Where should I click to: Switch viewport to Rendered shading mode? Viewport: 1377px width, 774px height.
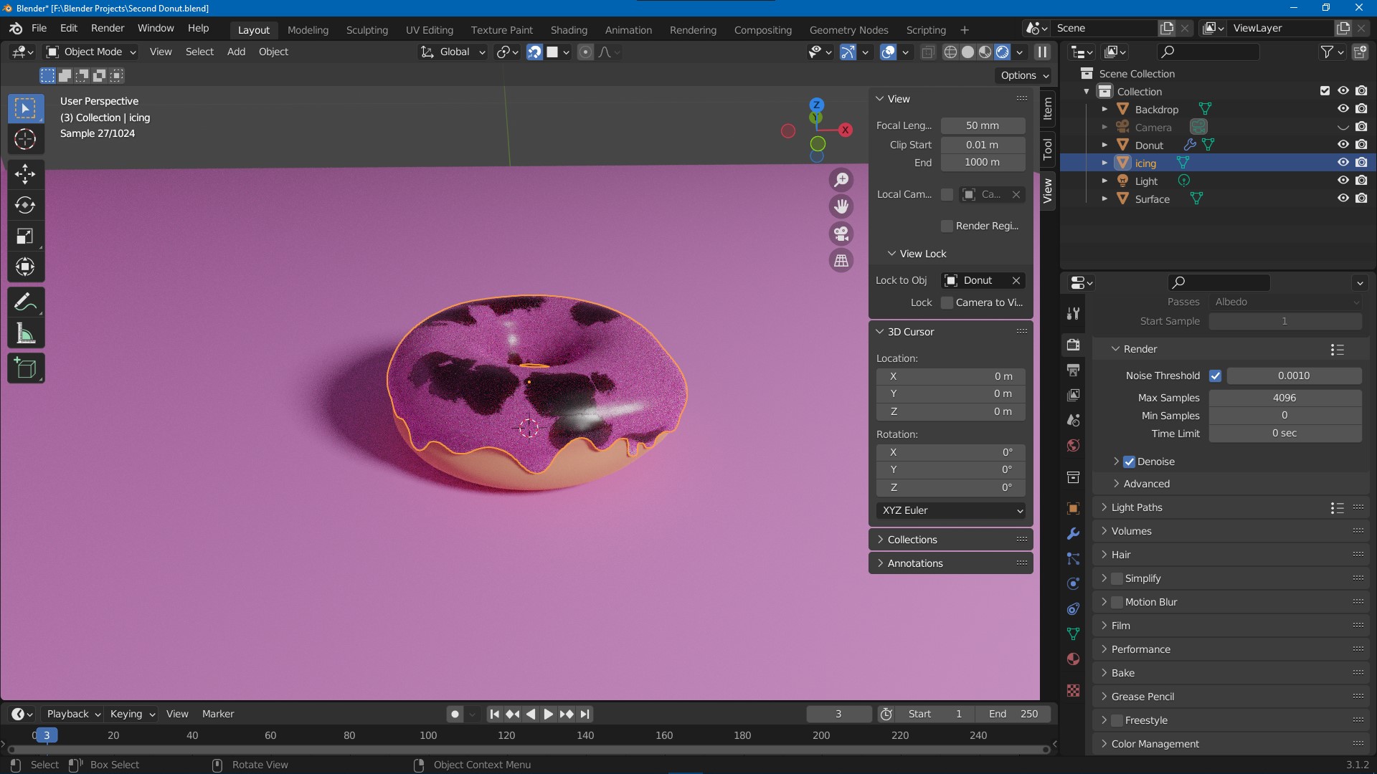1002,52
